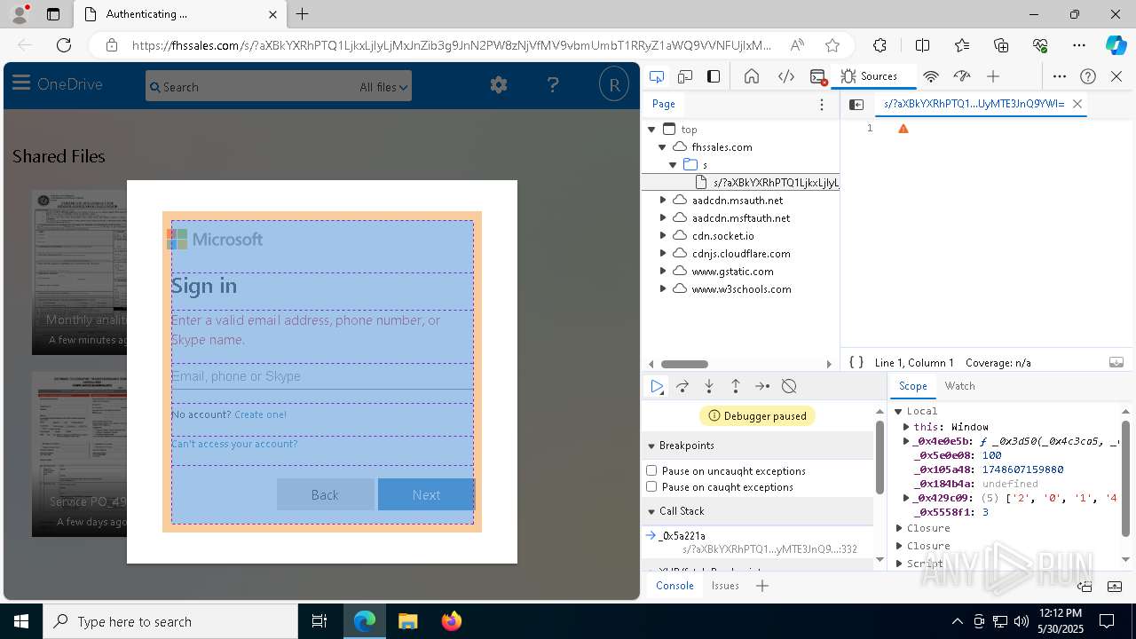The height and width of the screenshot is (639, 1136).
Task: Open the Issues drawer tab
Action: click(725, 586)
